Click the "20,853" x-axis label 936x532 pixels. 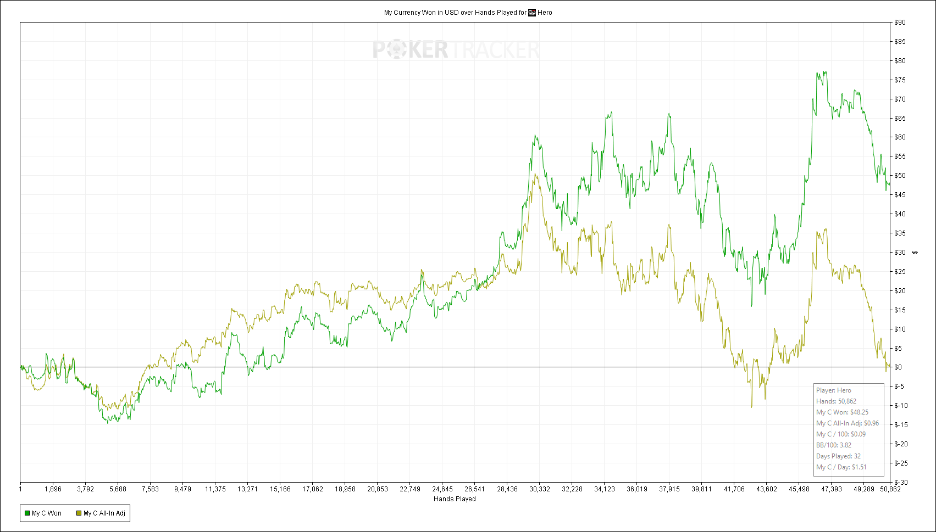pos(378,489)
